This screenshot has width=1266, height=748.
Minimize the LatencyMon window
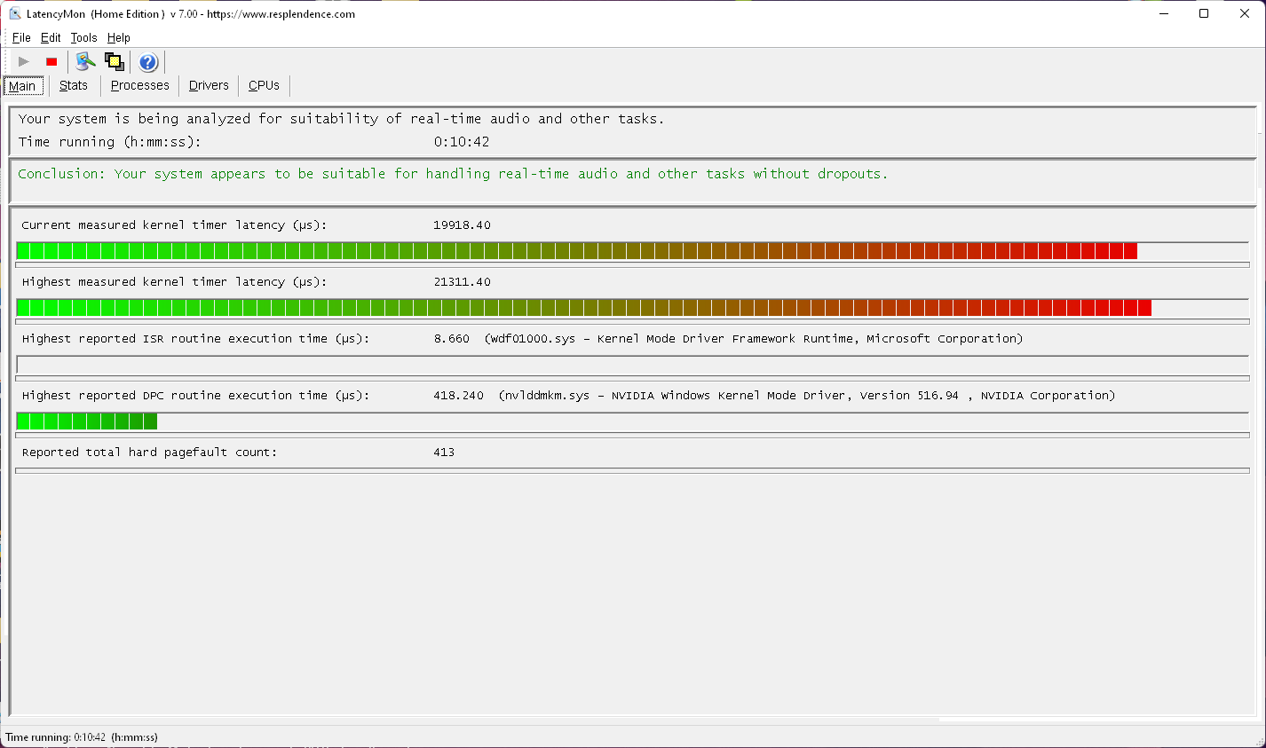(x=1164, y=13)
